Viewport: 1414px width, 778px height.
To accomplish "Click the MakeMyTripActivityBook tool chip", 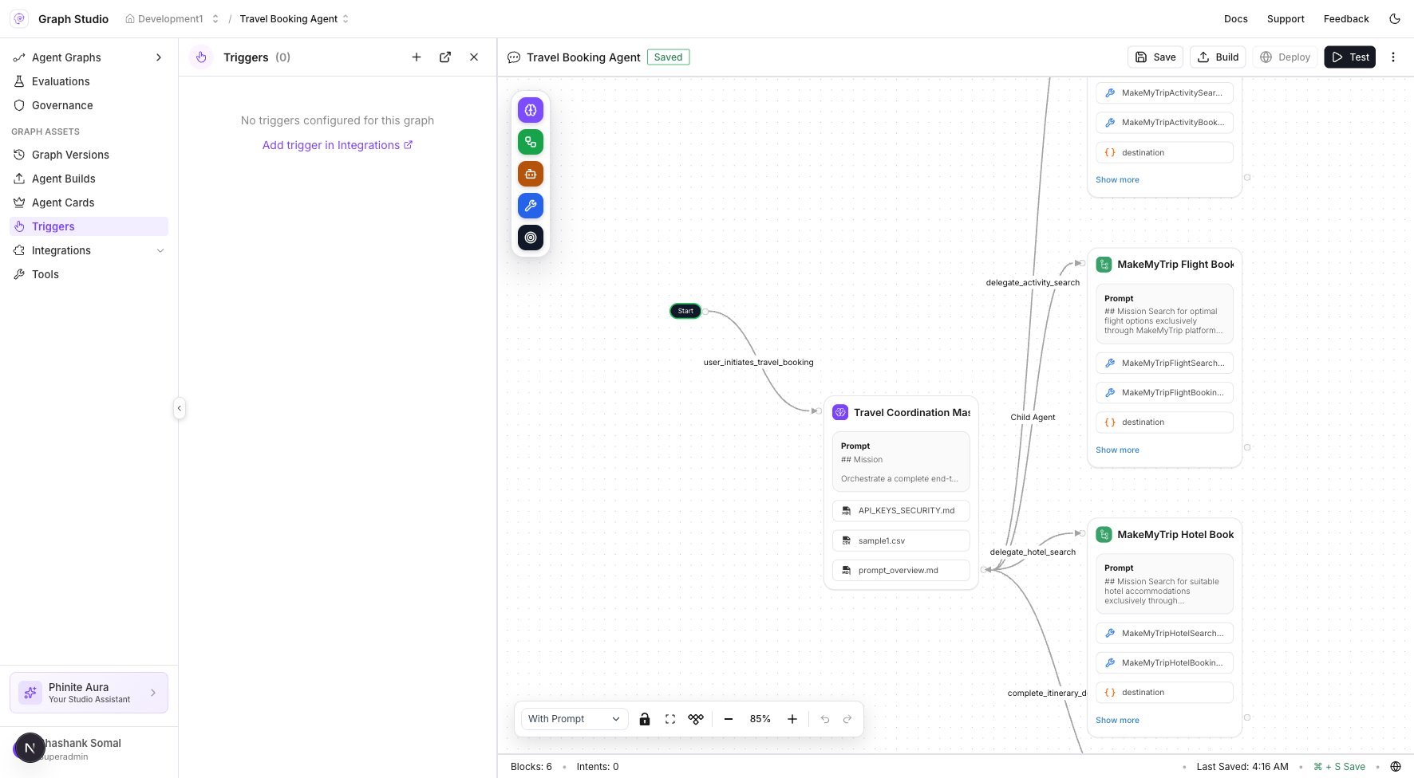I will tap(1164, 123).
